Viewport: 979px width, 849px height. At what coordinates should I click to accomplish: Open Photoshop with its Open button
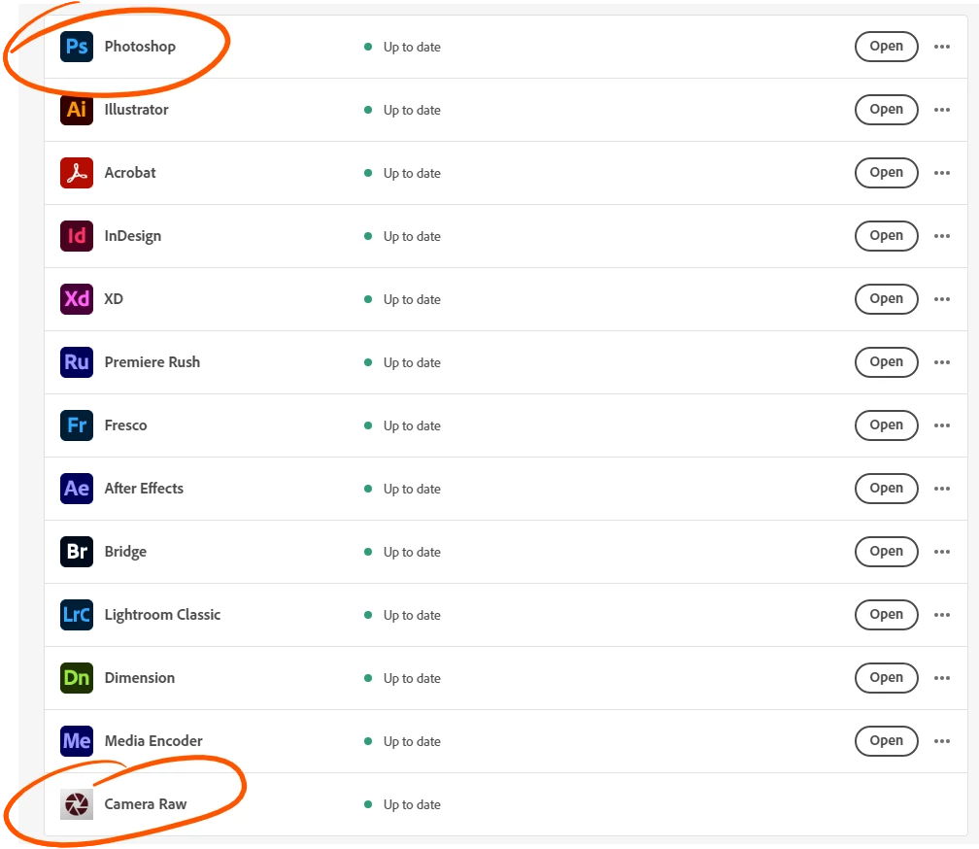[x=886, y=47]
